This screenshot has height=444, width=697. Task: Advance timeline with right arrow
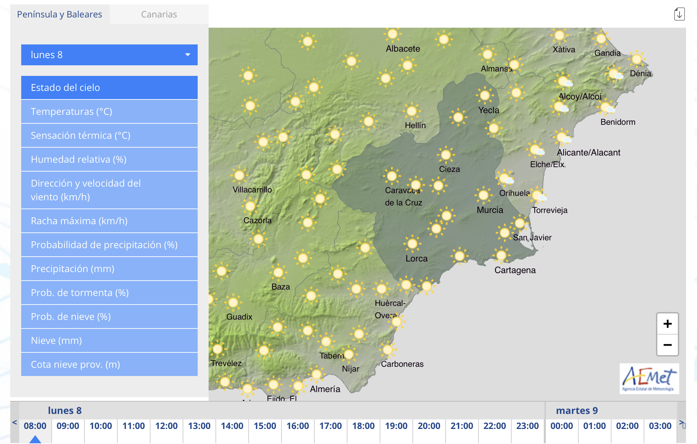pyautogui.click(x=681, y=422)
